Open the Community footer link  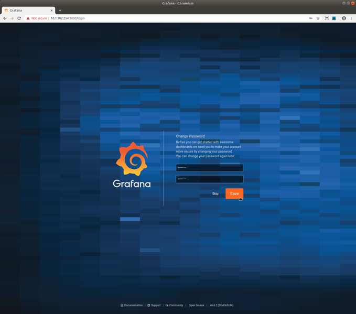(174, 305)
